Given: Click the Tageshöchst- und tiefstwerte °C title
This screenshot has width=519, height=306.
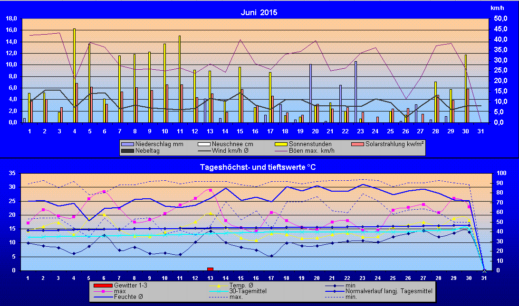Looking at the screenshot, I should [x=259, y=167].
